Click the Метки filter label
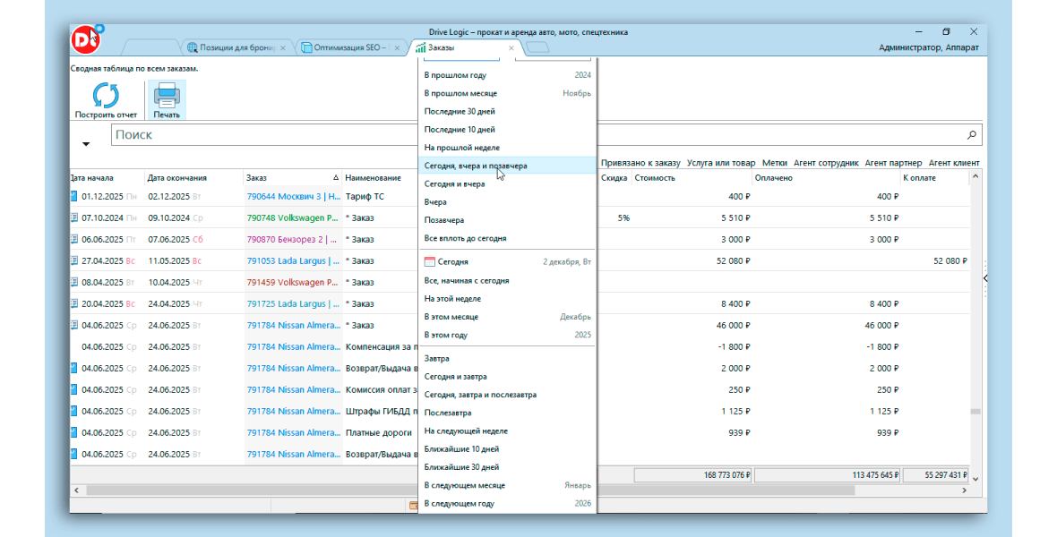 775,163
